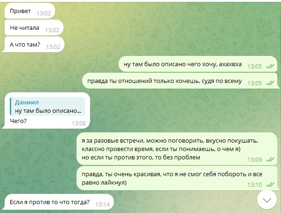Select the 'А что там?' message
The image size is (281, 213).
(x=33, y=45)
